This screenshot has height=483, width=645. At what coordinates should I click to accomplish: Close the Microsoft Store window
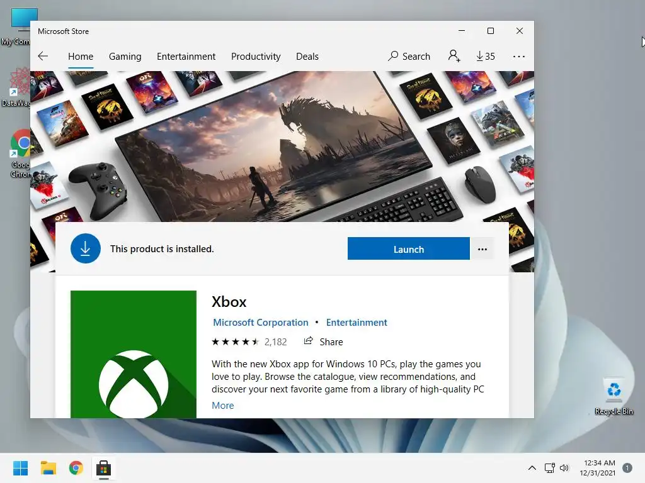(x=520, y=31)
